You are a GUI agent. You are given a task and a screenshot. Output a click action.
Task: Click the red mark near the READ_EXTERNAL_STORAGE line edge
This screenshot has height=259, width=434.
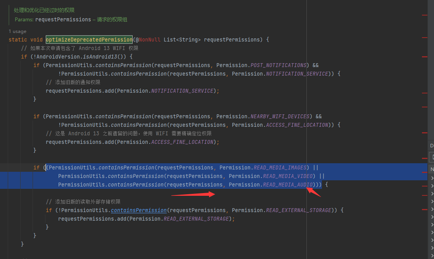click(425, 210)
